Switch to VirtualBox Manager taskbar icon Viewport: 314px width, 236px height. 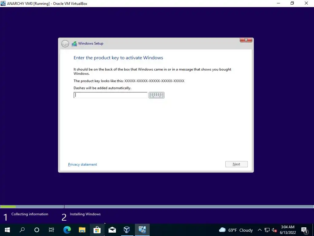[x=127, y=230]
